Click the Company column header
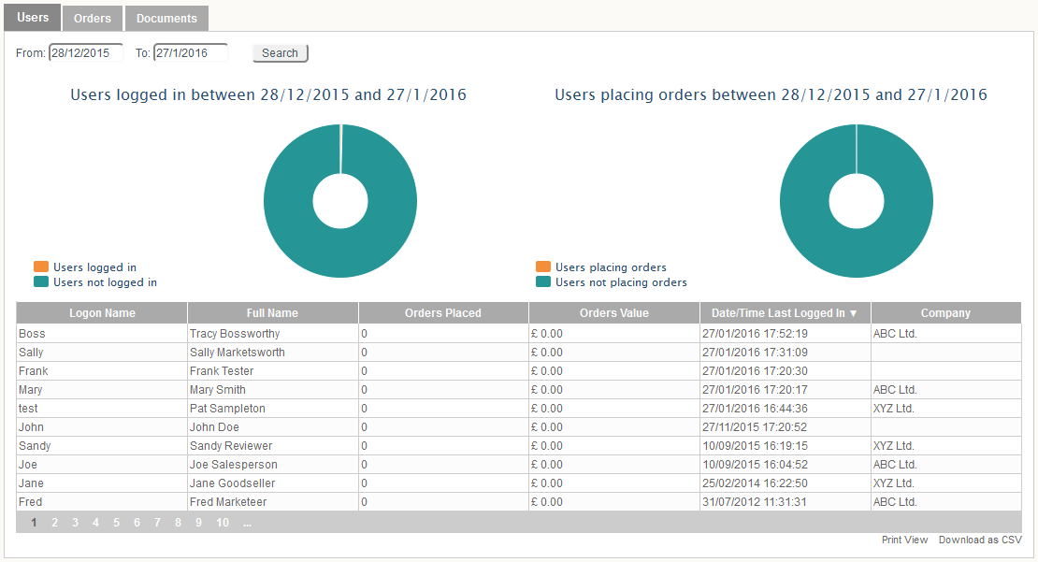This screenshot has width=1038, height=562. (945, 313)
